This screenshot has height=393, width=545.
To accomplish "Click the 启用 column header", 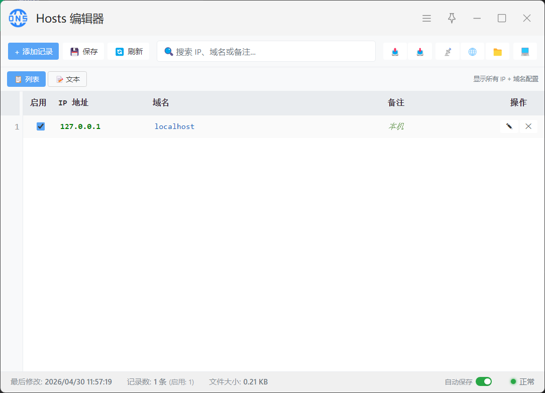I will [x=38, y=103].
